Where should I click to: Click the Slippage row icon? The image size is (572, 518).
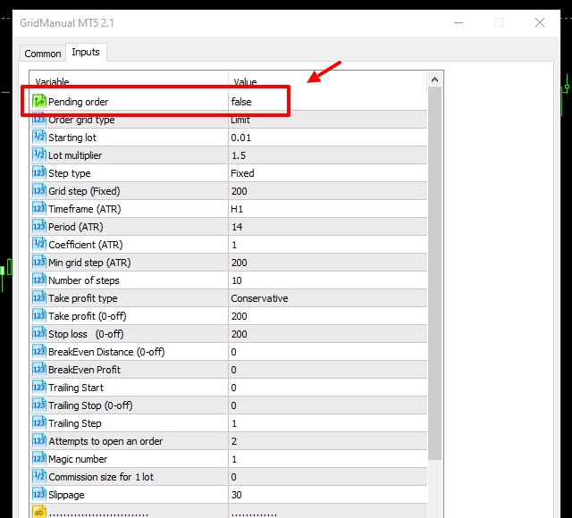pos(39,494)
